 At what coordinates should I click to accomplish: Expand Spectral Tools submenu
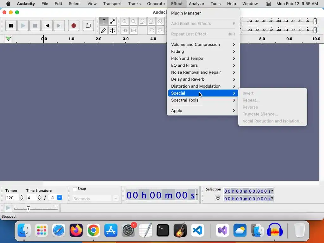[203, 100]
